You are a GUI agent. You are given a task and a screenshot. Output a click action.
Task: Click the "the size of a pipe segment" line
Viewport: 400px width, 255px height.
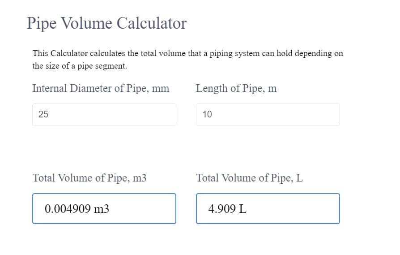(80, 66)
